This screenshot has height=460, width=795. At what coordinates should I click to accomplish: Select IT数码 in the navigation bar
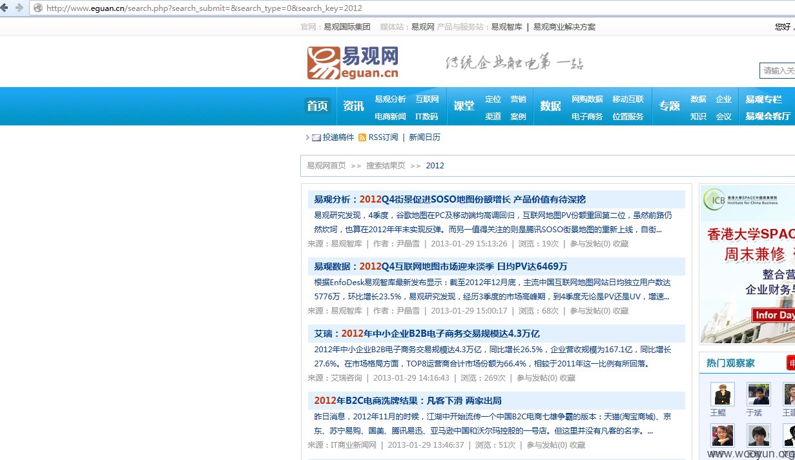pos(427,117)
